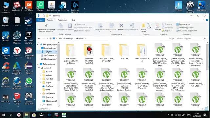The height and width of the screenshot is (118, 210).
Task: Select the GMT-MAX.ORG_Overwatch folder
Action: [106, 53]
